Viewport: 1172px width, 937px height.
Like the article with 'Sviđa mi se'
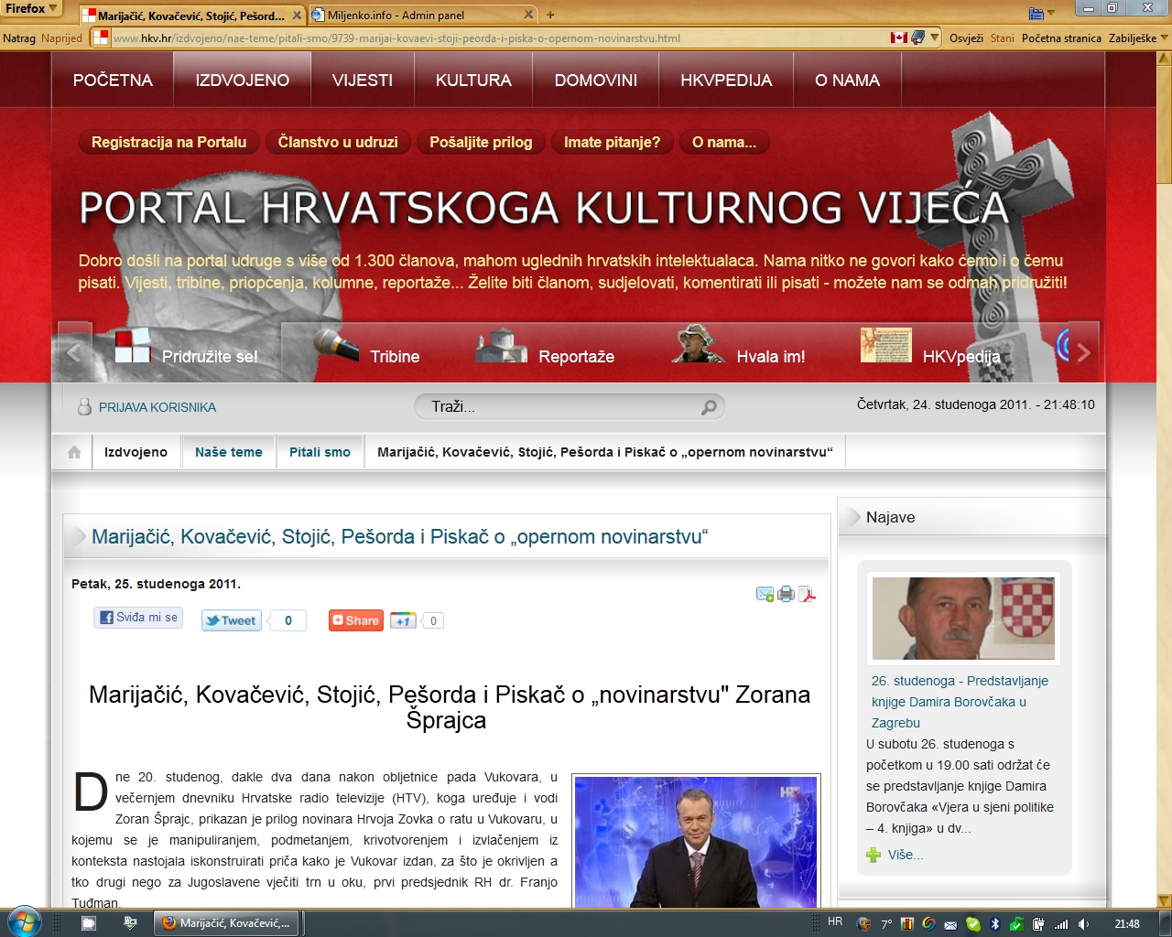[138, 618]
